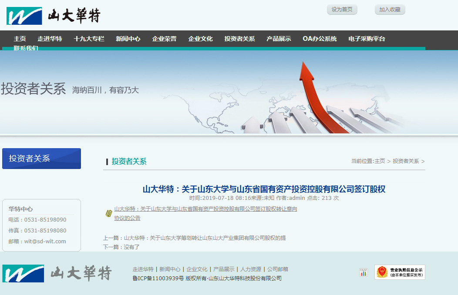The width and height of the screenshot is (458, 295).
Task: Click the blue 投资者关系 sidebar button
Action: pyautogui.click(x=41, y=159)
